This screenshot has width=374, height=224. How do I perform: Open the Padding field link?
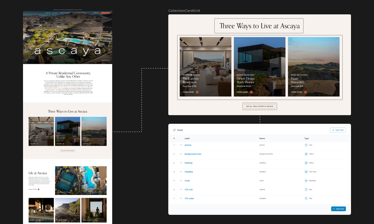tap(188, 163)
